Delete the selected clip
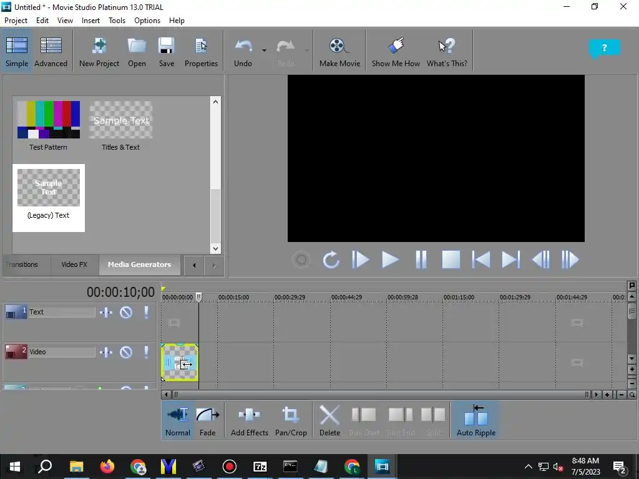 (x=329, y=421)
